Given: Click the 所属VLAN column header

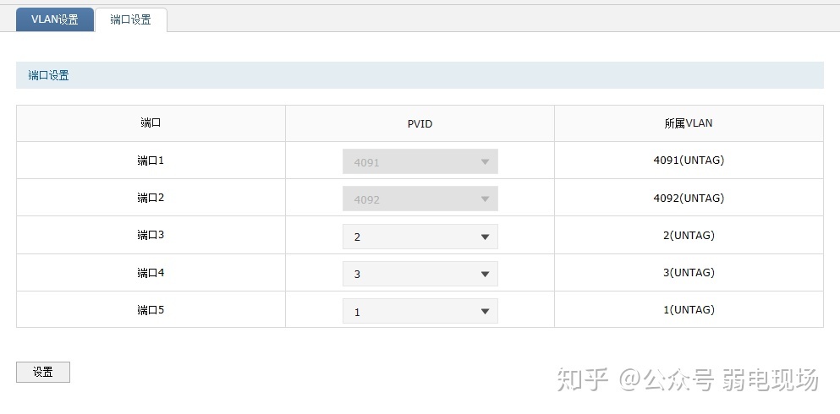Looking at the screenshot, I should coord(689,123).
